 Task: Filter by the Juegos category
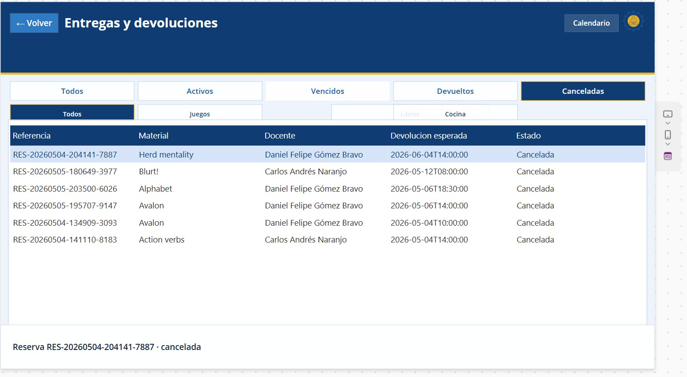tap(200, 112)
